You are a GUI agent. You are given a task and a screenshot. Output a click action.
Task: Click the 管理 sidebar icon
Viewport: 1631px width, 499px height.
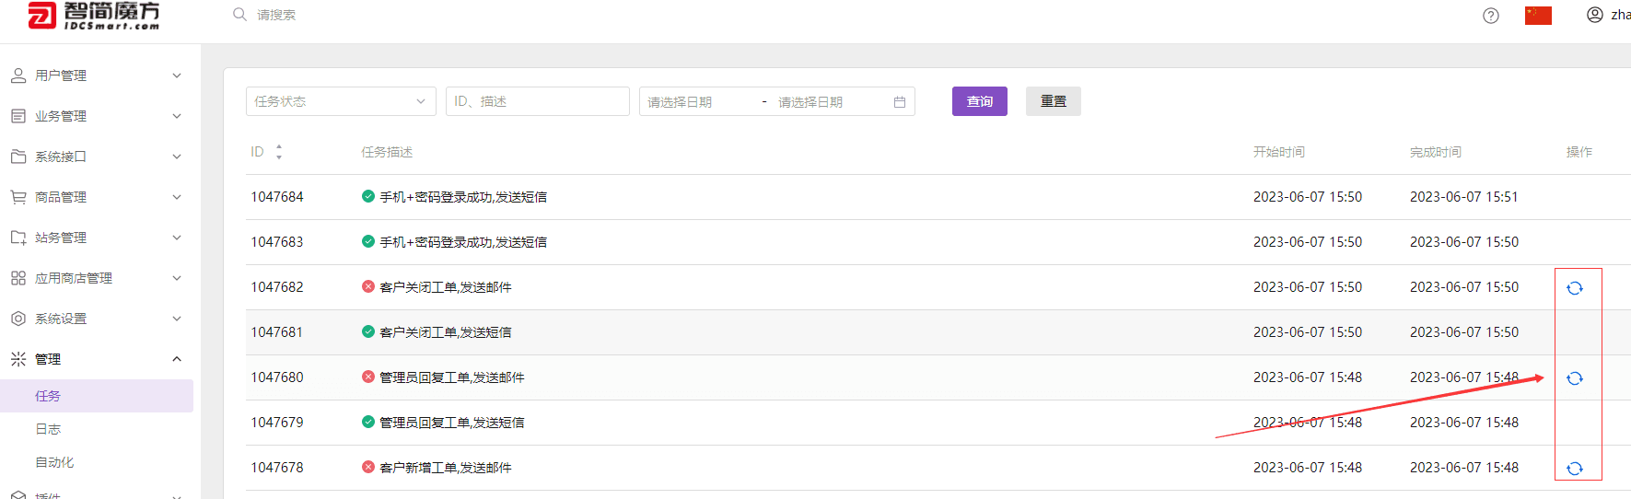[18, 359]
